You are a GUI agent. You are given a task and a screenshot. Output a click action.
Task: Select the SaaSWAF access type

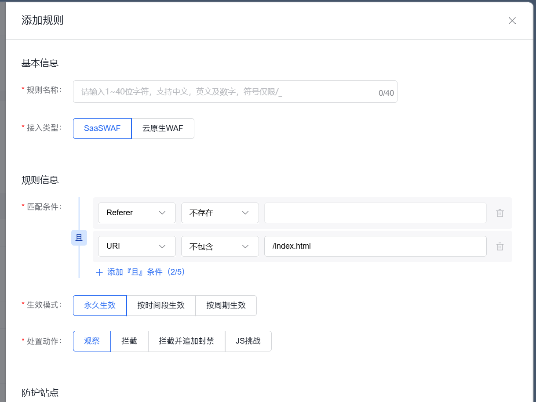(x=102, y=128)
